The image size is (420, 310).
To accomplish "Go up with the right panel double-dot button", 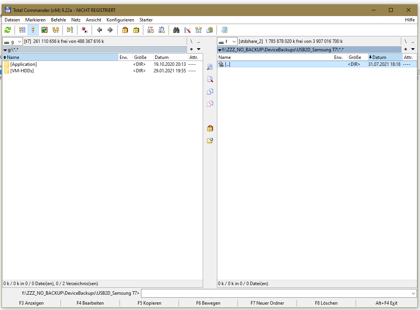I will [413, 41].
